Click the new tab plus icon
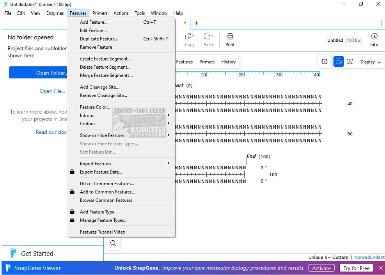385x275 pixels. point(197,23)
